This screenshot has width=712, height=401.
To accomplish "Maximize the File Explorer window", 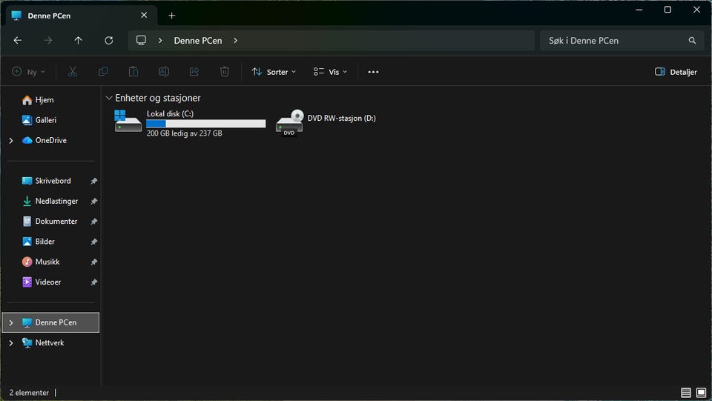I will (668, 10).
